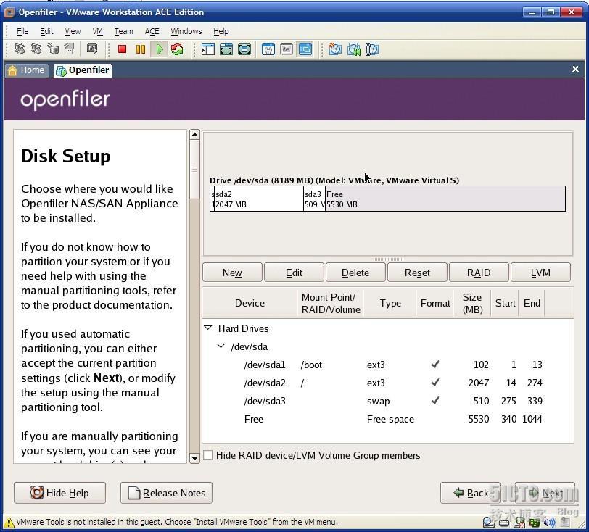Open the Help menu
This screenshot has height=532, width=589.
221,31
